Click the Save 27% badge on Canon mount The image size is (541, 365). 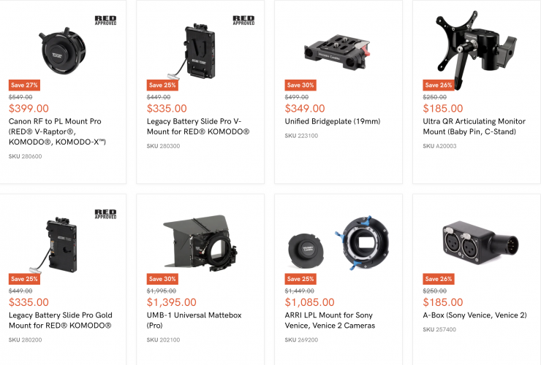[x=25, y=85]
